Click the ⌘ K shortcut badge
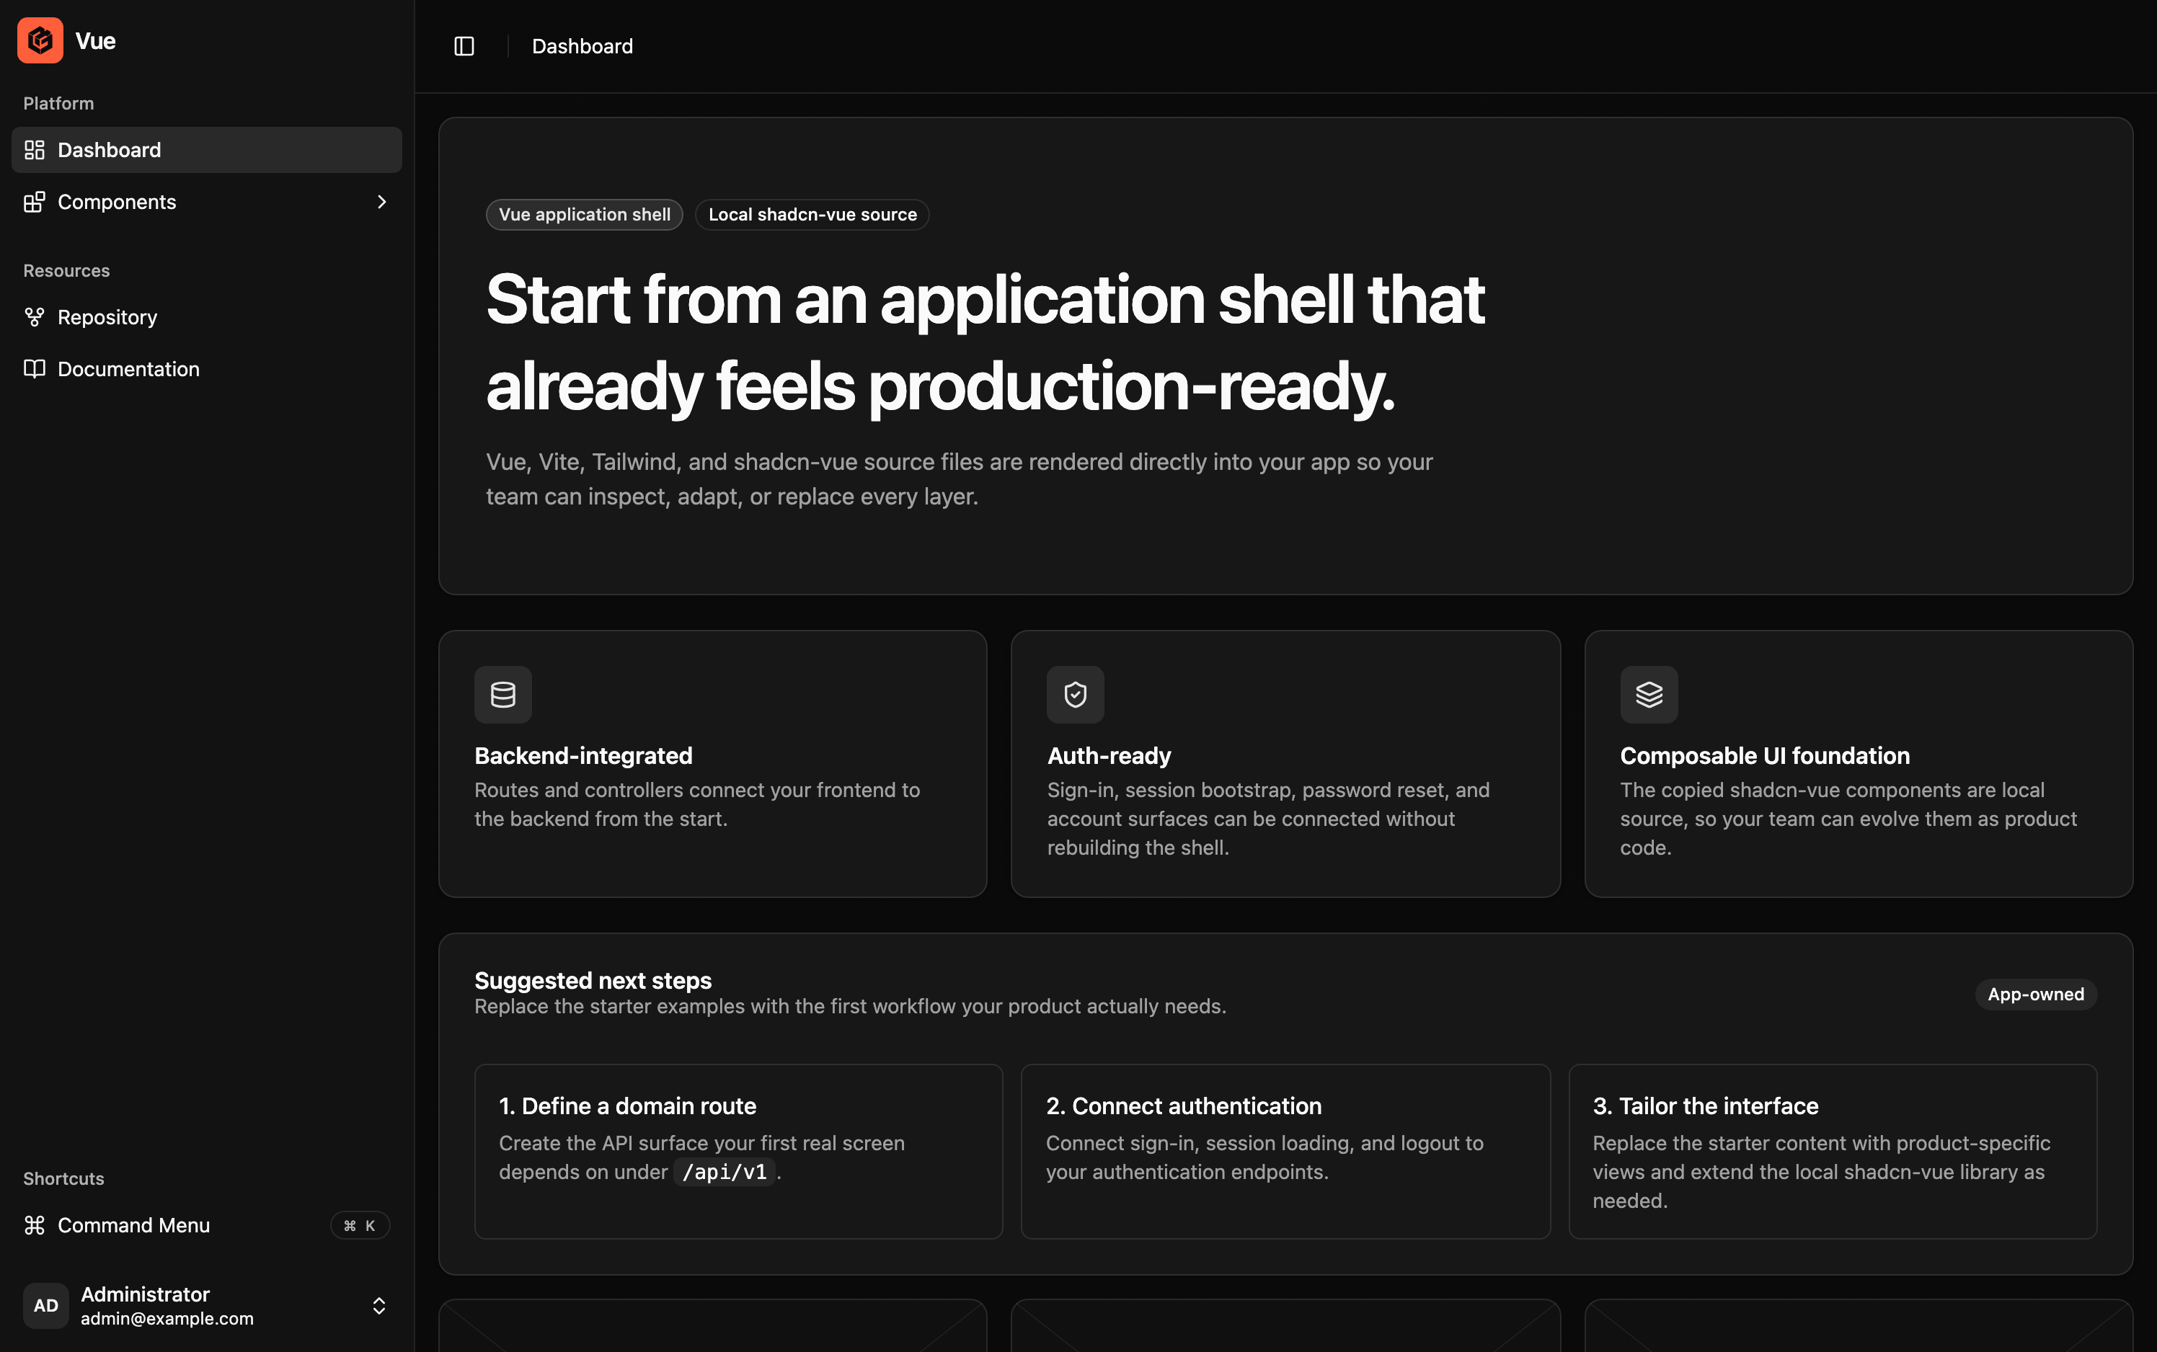This screenshot has height=1352, width=2157. 360,1225
